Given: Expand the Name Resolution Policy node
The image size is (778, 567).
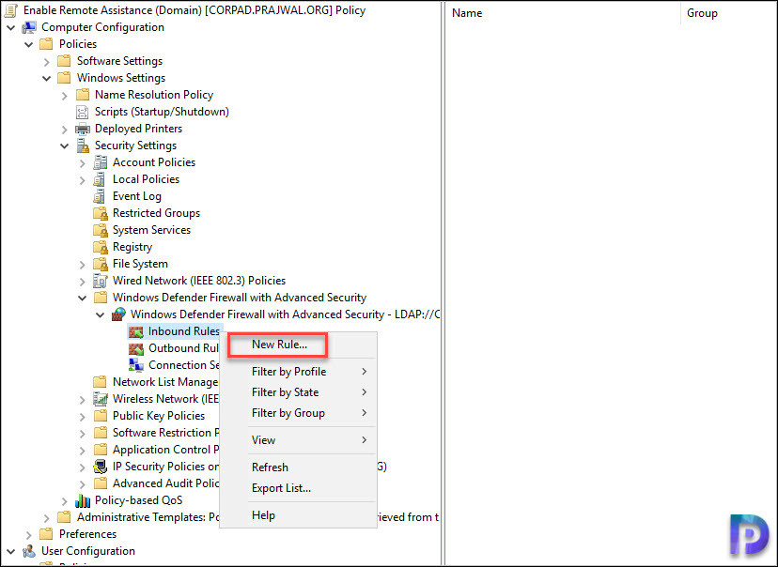Looking at the screenshot, I should point(65,95).
